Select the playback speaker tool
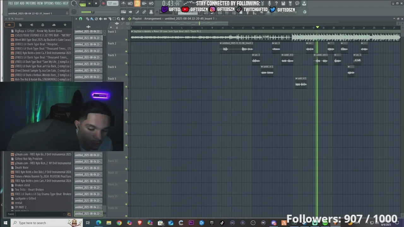Viewport: 404px width, 227px height. (123, 19)
